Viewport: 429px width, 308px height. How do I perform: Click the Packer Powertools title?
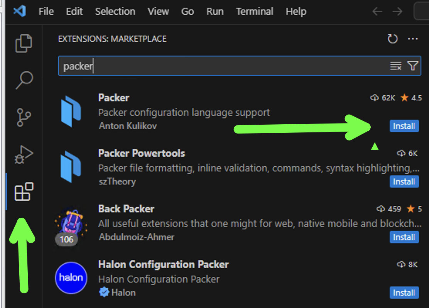pos(142,153)
